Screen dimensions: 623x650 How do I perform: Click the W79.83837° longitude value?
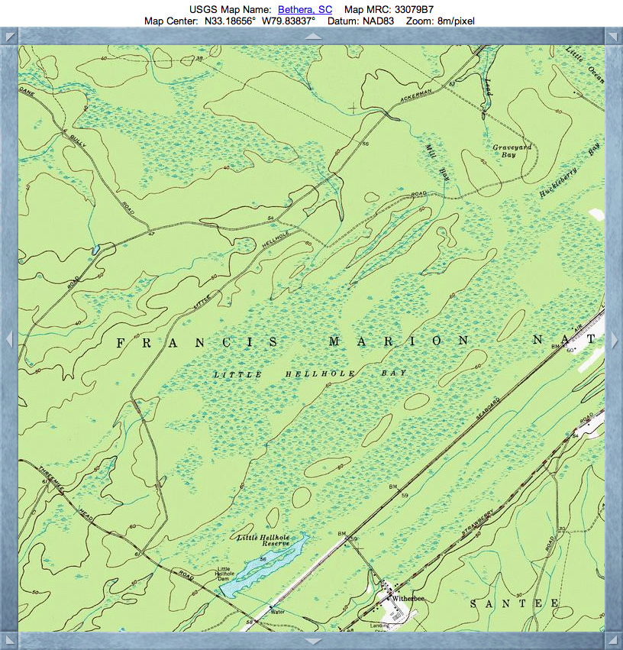289,21
